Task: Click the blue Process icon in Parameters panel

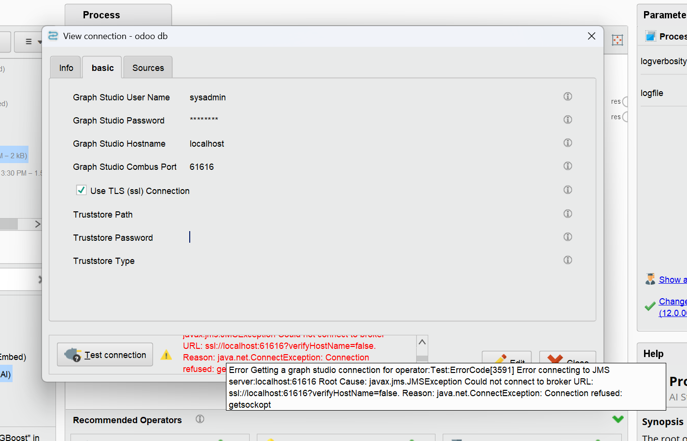Action: [651, 36]
